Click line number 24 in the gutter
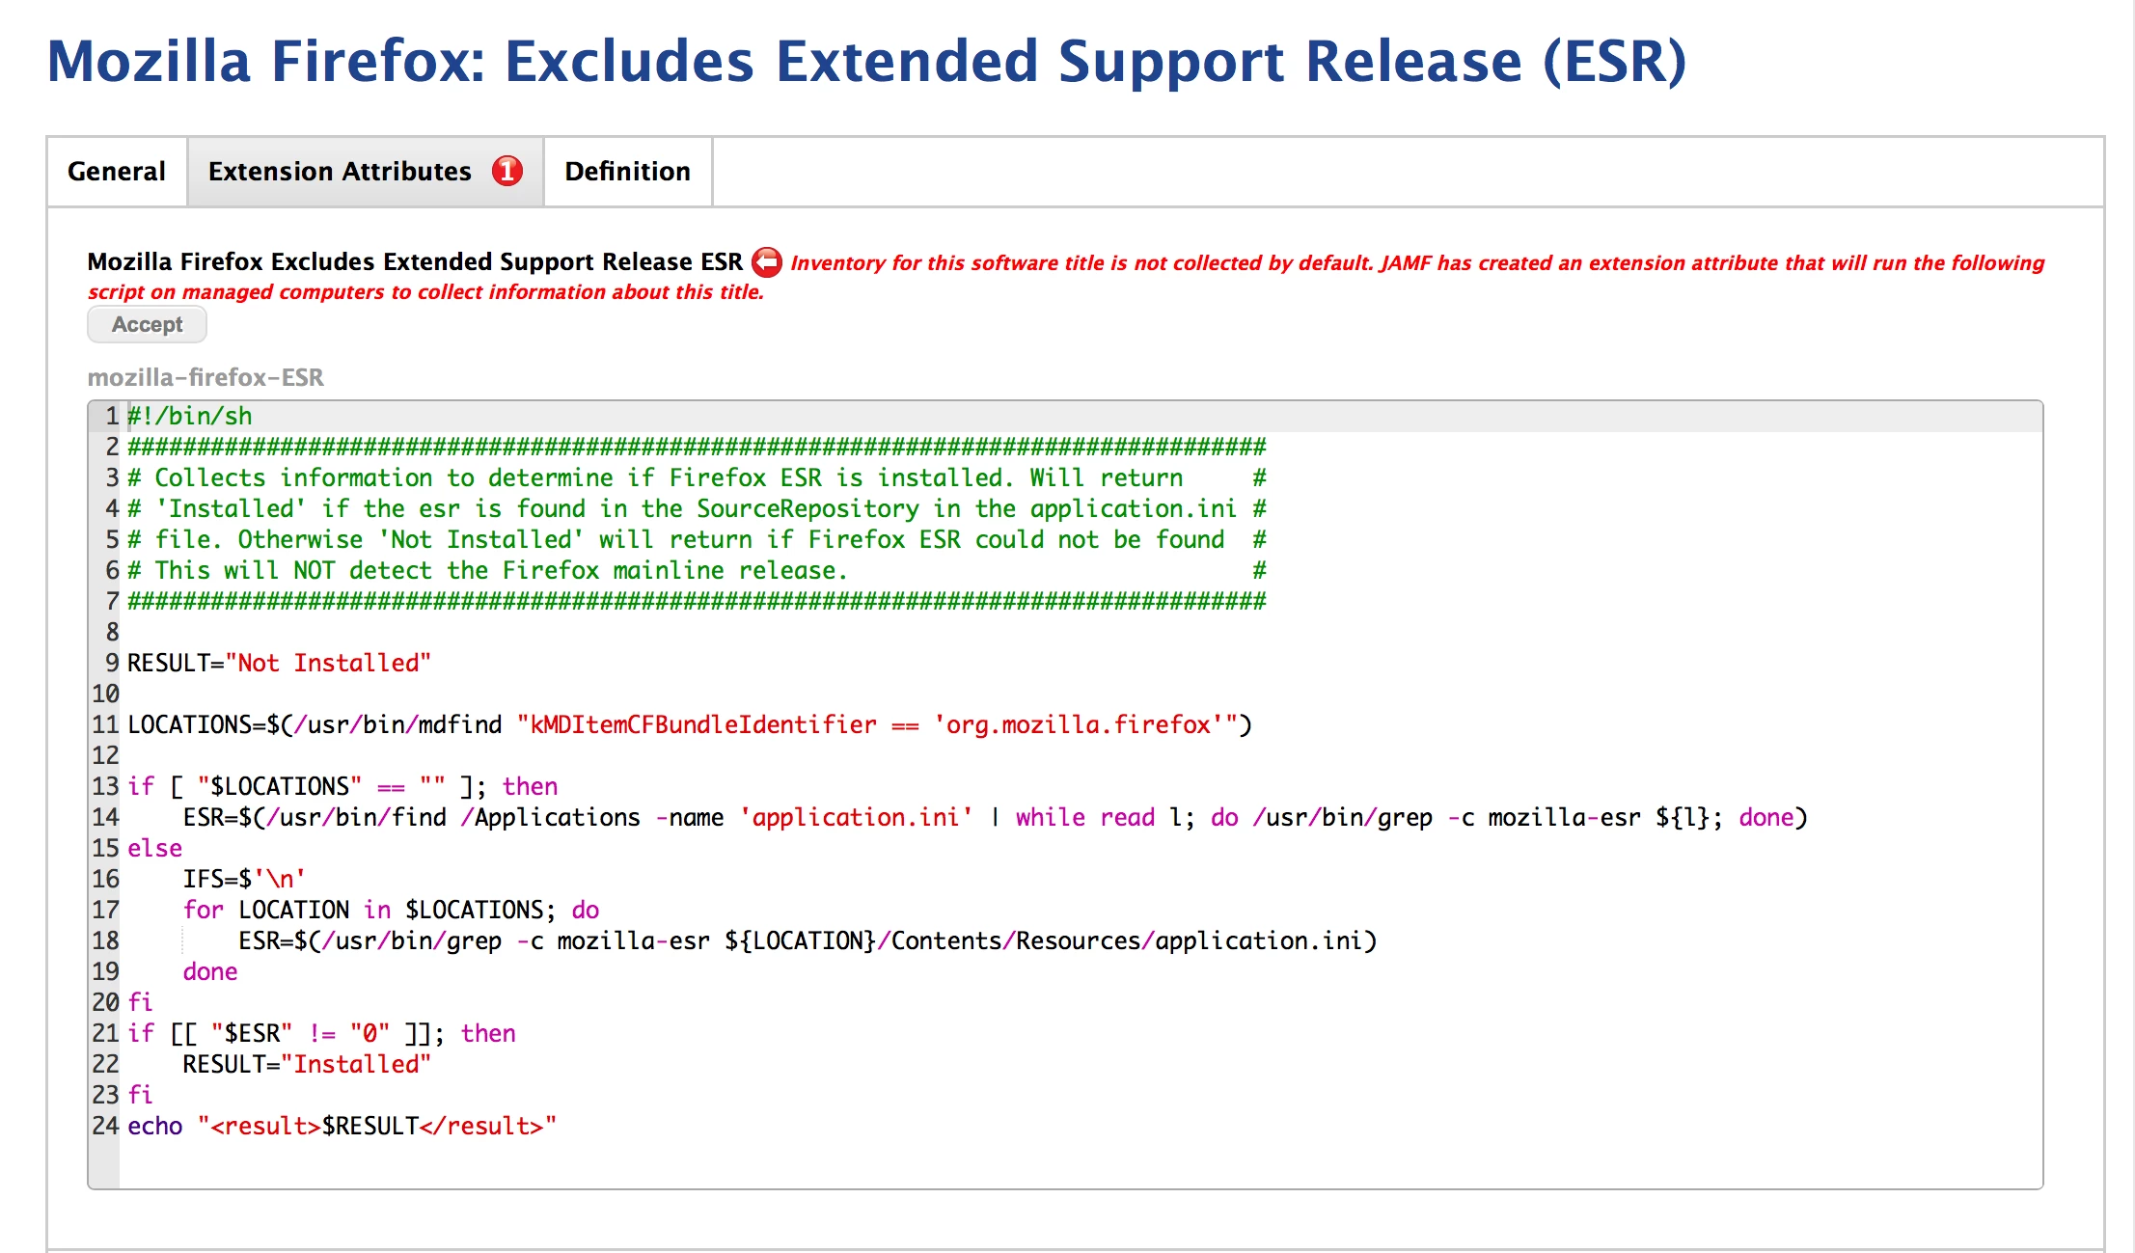The image size is (2135, 1253). tap(105, 1126)
